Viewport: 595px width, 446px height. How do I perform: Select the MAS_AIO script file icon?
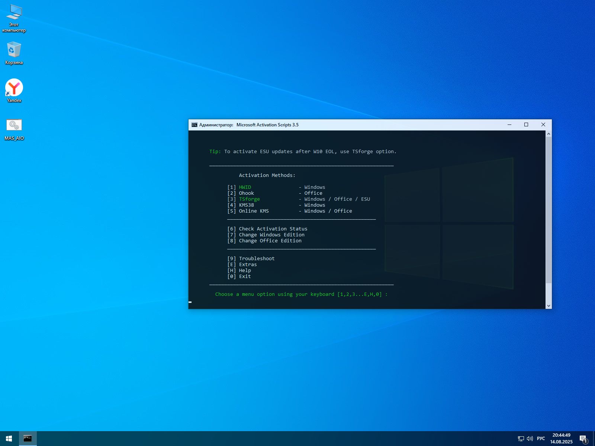tap(14, 129)
